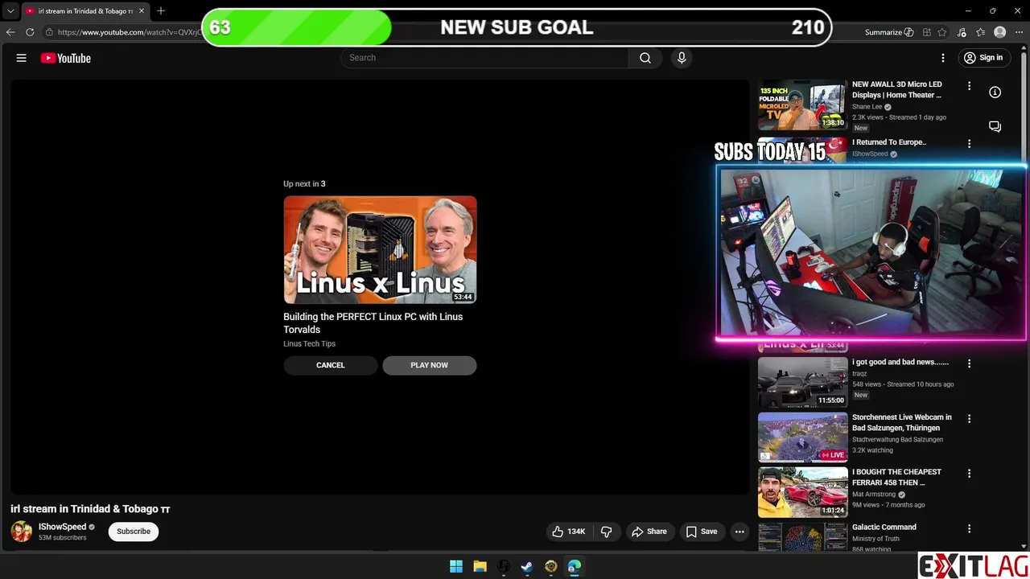Click the search magnifier button

click(645, 58)
